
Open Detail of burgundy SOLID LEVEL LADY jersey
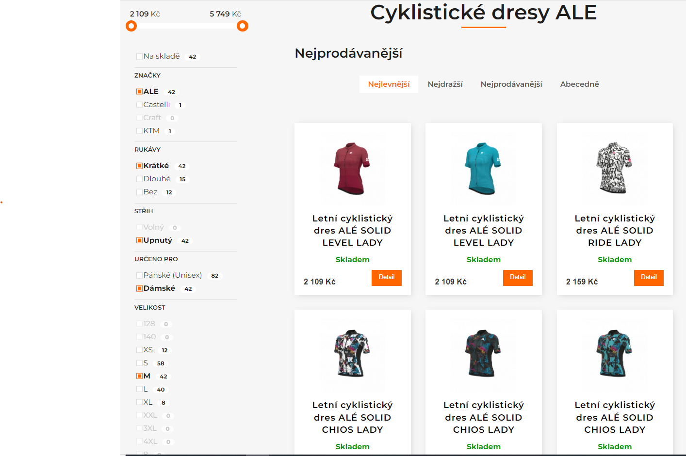(x=387, y=278)
